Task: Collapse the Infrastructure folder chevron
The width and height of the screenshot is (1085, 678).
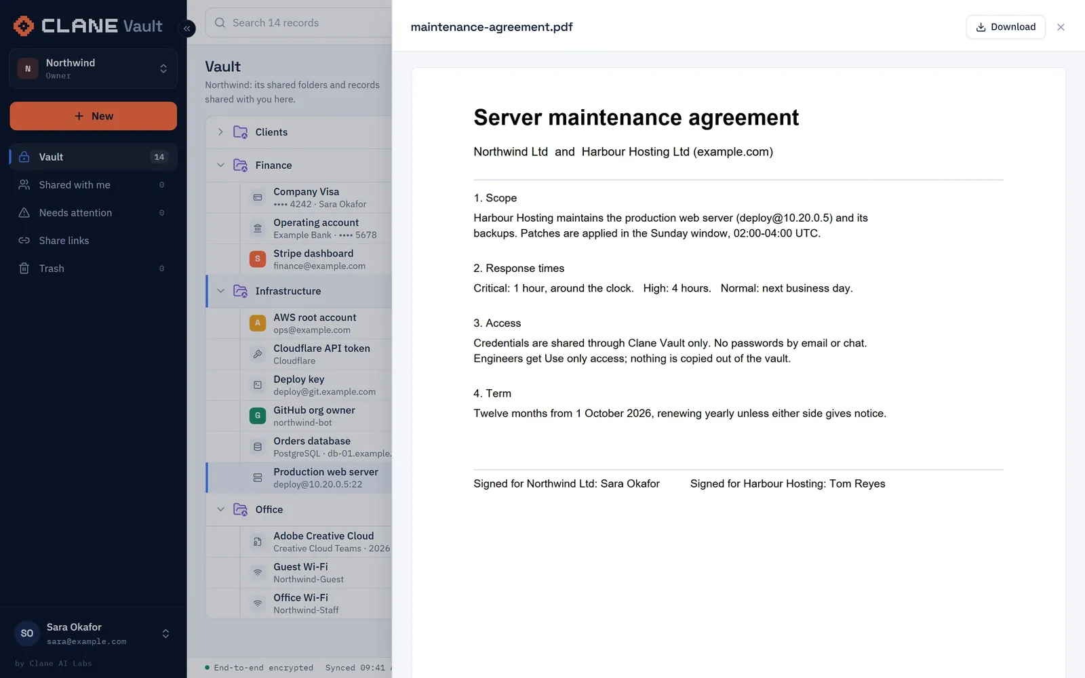Action: 220,291
